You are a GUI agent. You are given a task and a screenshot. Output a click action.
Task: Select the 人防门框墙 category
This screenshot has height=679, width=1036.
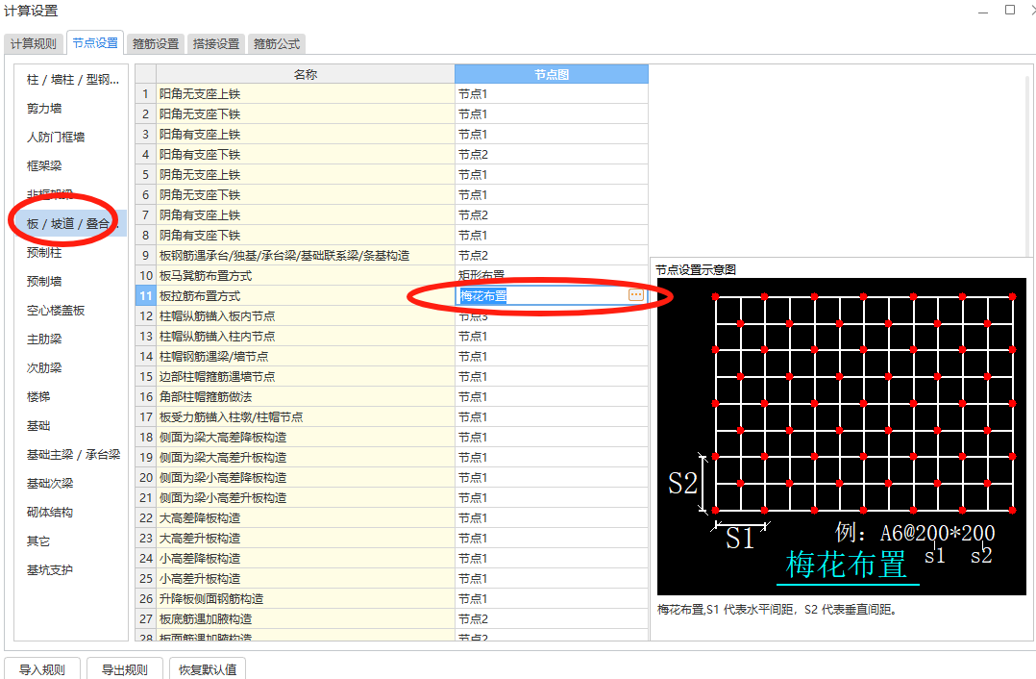[71, 137]
